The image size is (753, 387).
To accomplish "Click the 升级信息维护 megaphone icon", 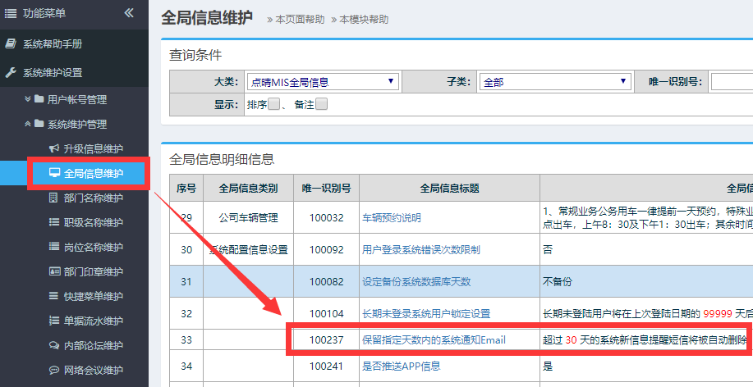I will pyautogui.click(x=54, y=148).
